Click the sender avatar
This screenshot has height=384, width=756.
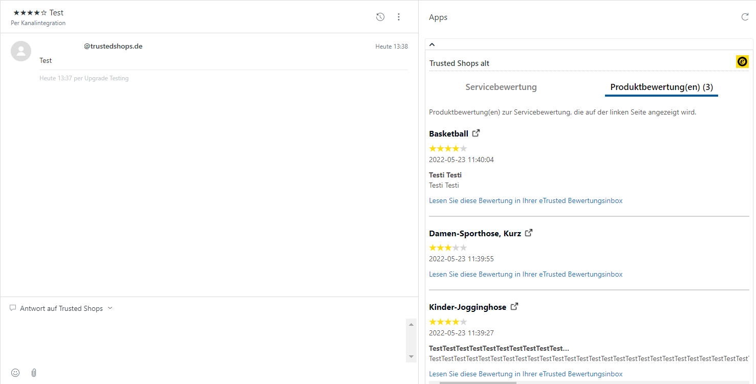pos(21,51)
